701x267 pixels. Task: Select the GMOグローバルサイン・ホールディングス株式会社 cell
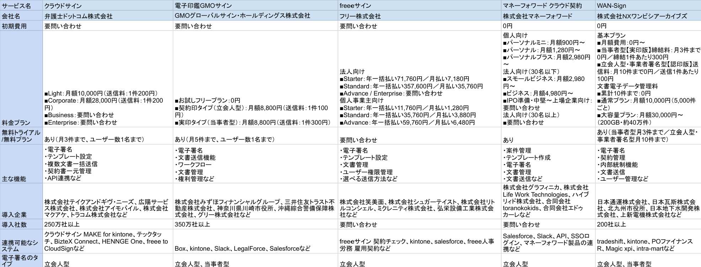click(255, 16)
